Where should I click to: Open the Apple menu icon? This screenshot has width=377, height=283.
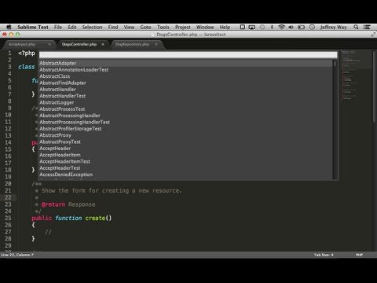click(9, 27)
